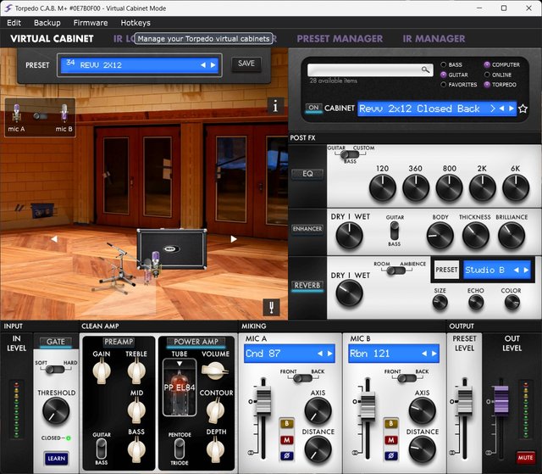Click the enhancer Brilliance knob
Screen dimensions: 542x474
coord(512,236)
